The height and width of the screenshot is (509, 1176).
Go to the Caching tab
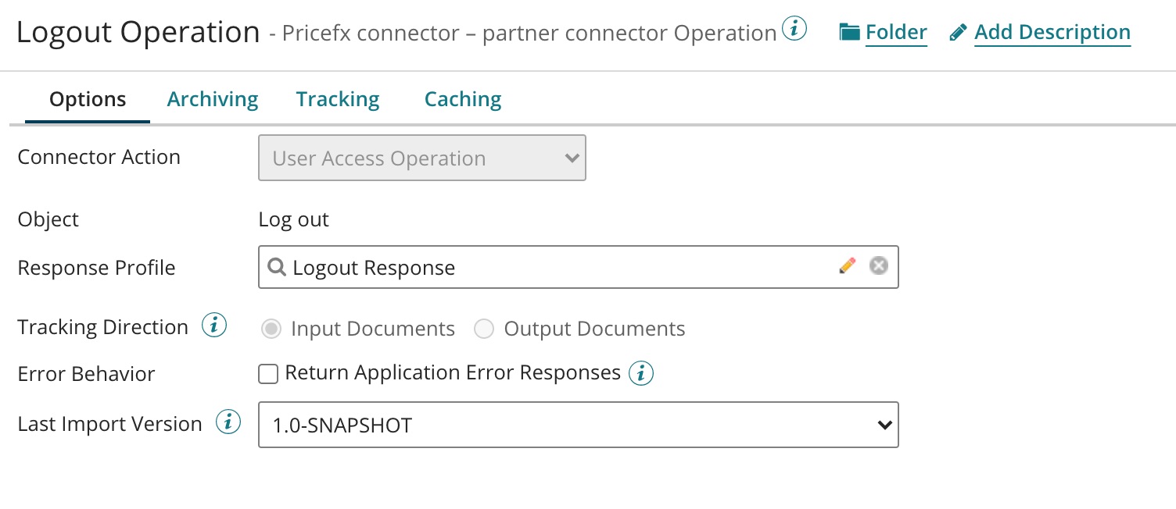(x=463, y=99)
